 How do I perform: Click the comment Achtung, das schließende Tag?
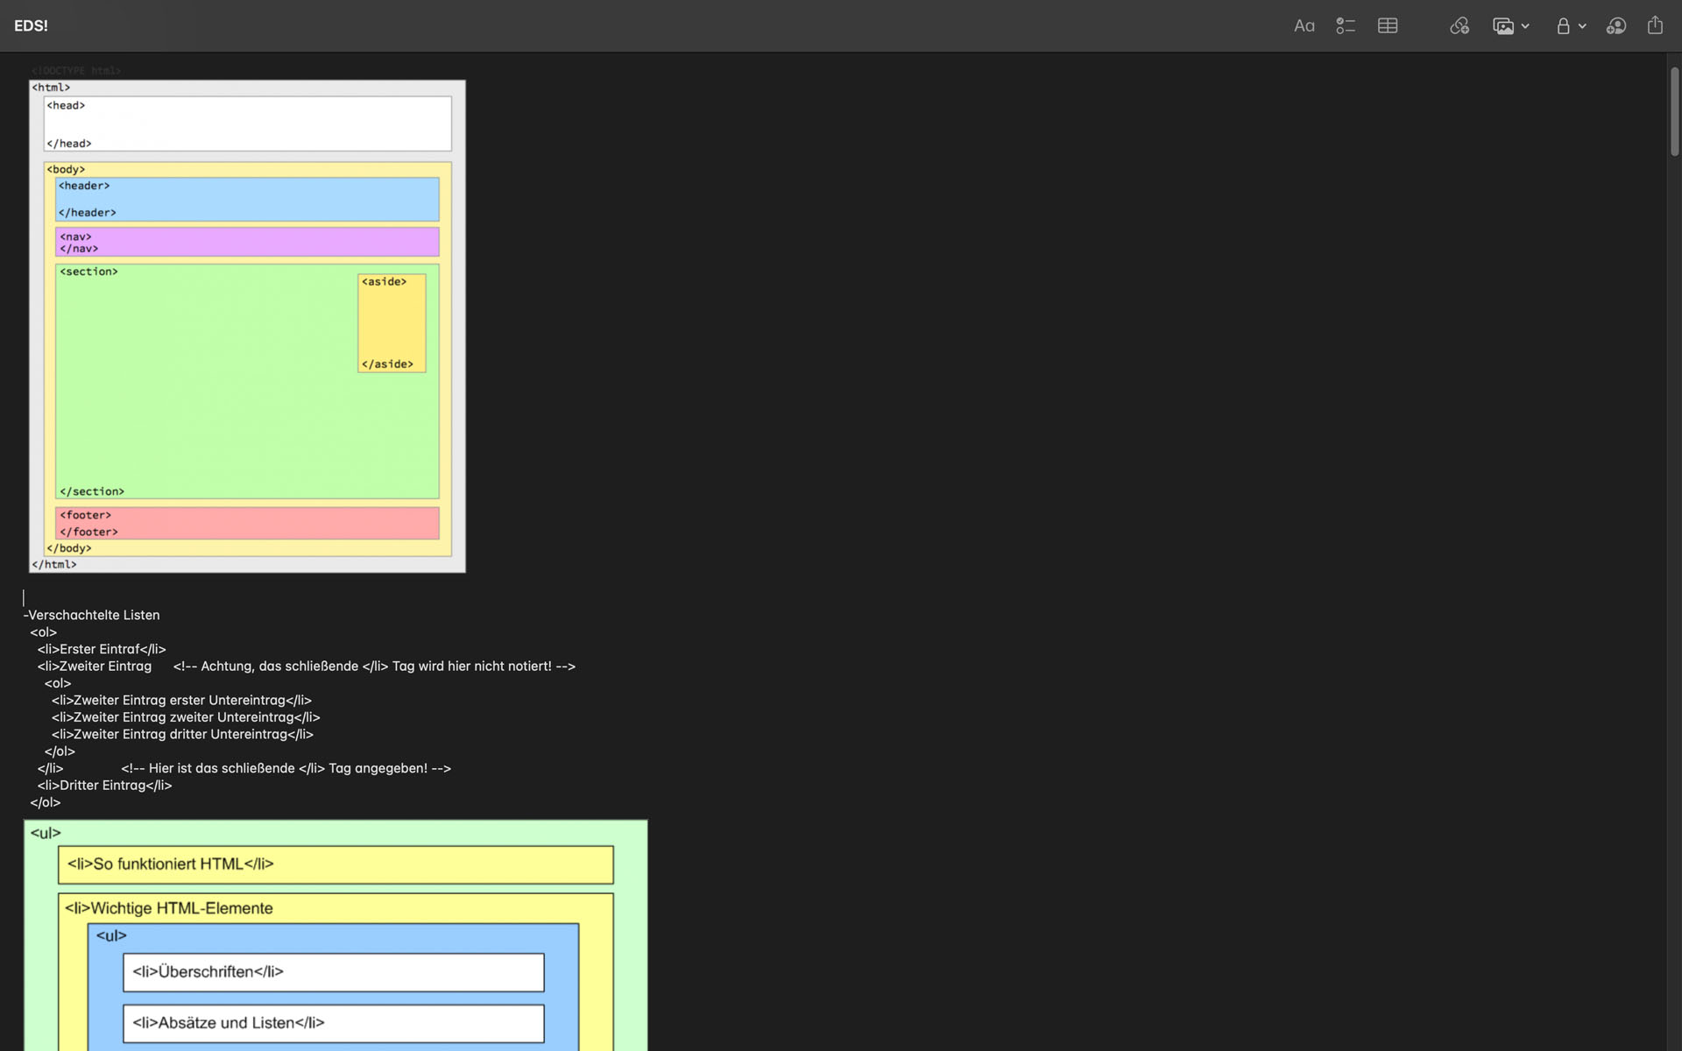[x=374, y=667]
